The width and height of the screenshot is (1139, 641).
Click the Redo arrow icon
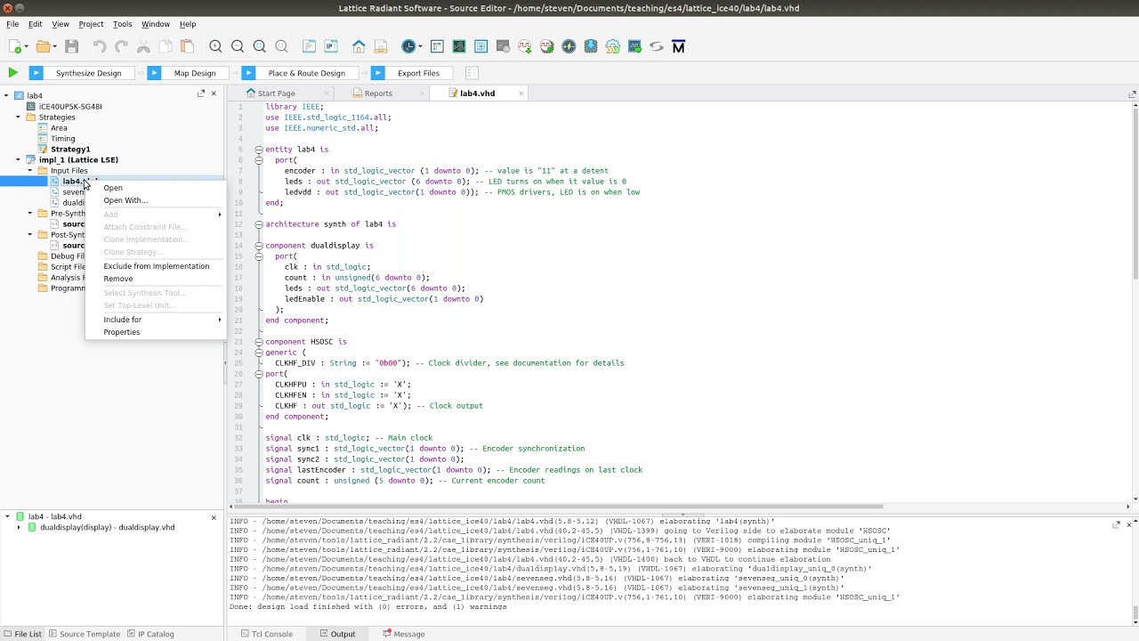[x=121, y=46]
